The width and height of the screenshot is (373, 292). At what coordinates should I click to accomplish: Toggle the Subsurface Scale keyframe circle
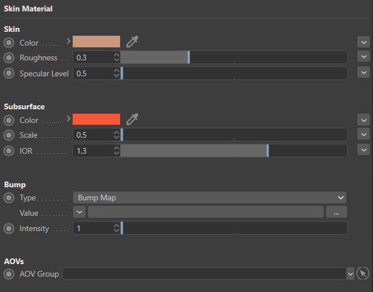pos(9,135)
